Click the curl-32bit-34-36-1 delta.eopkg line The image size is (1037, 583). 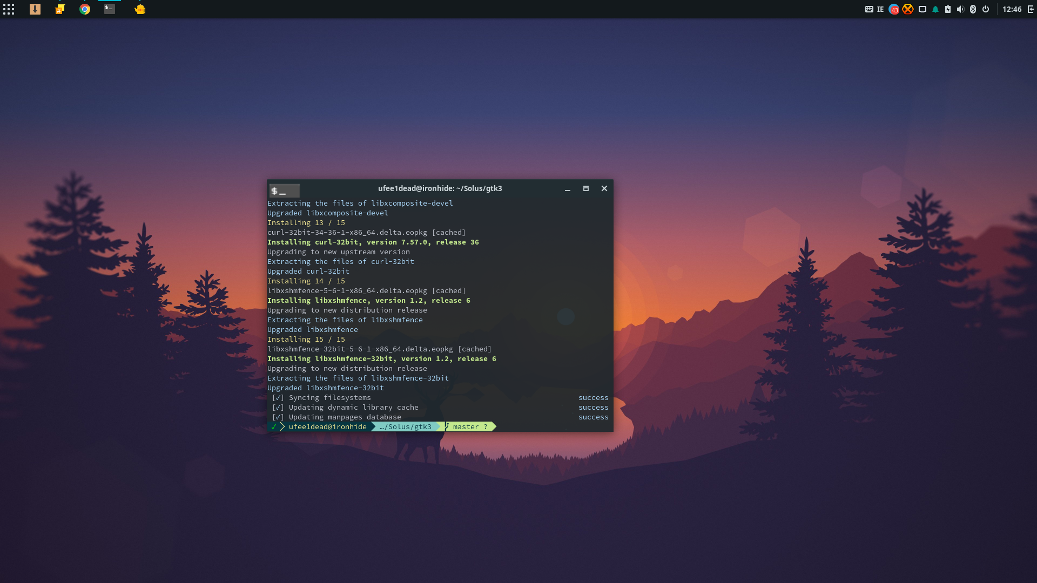[366, 232]
